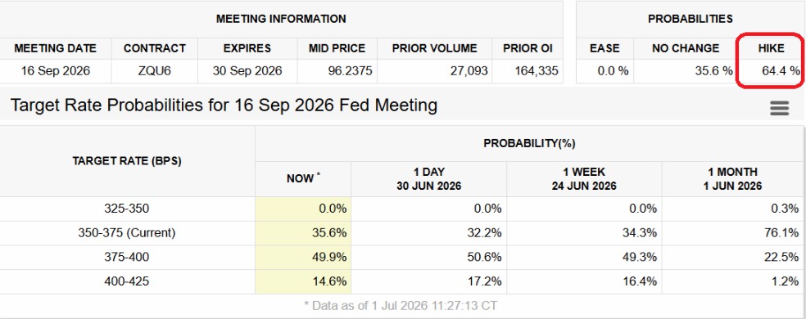The width and height of the screenshot is (806, 319).
Task: Click the 1 MONTH 1 JUN 2026 header
Action: coord(733,179)
